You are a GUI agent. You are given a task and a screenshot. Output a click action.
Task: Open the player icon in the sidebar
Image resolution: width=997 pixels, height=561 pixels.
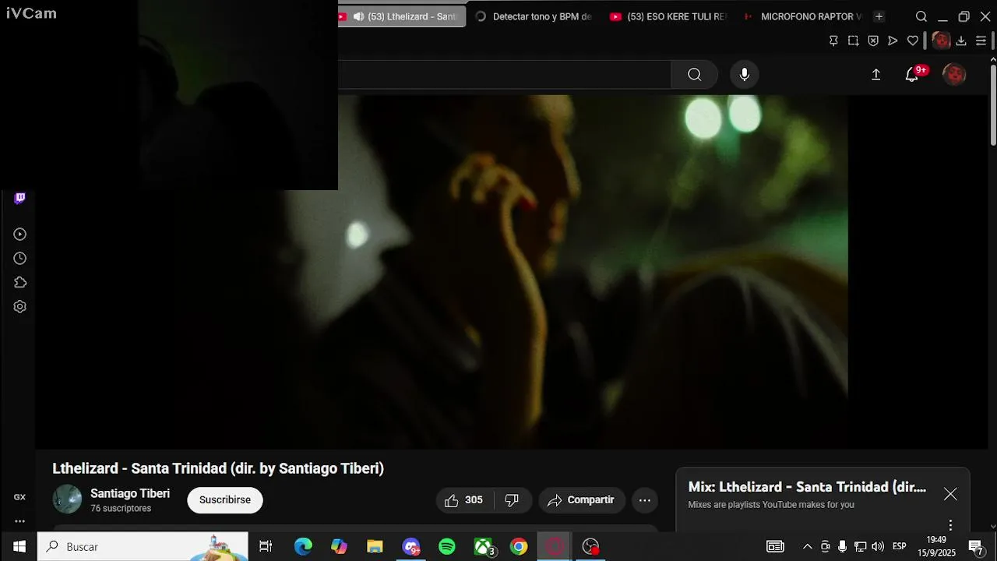click(x=20, y=235)
